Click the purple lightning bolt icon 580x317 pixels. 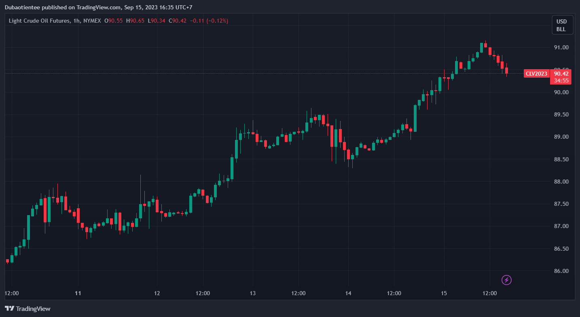click(x=506, y=280)
